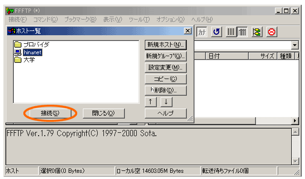Move host up with up arrow
The image size is (305, 179).
click(x=151, y=102)
